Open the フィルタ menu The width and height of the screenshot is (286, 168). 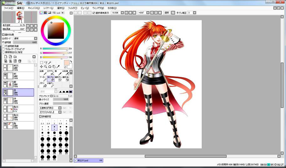[x=72, y=8]
